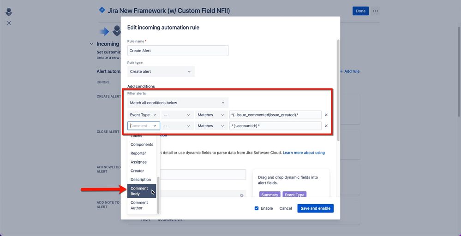This screenshot has width=461, height=236.
Task: Cancel the rule editing
Action: pos(286,208)
